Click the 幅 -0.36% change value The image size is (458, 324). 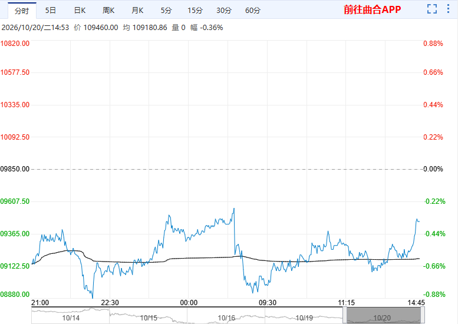pyautogui.click(x=207, y=28)
